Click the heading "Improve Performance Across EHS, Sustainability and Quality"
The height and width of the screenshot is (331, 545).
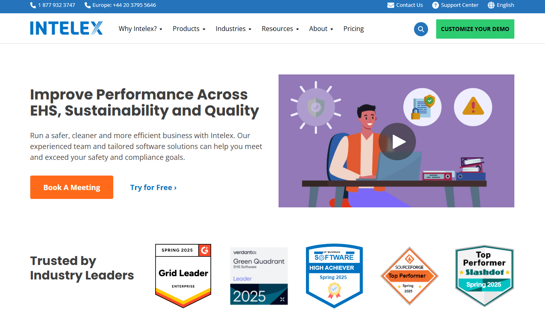(x=145, y=102)
